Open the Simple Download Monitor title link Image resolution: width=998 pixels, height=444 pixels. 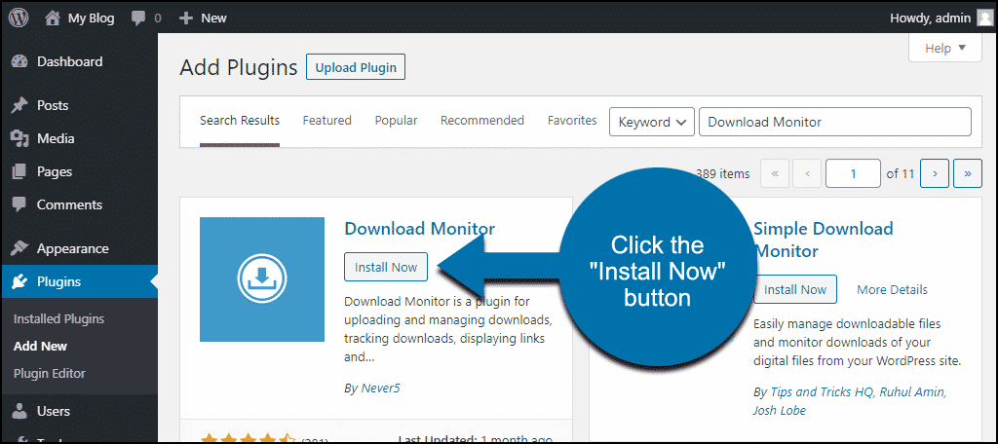coord(824,240)
